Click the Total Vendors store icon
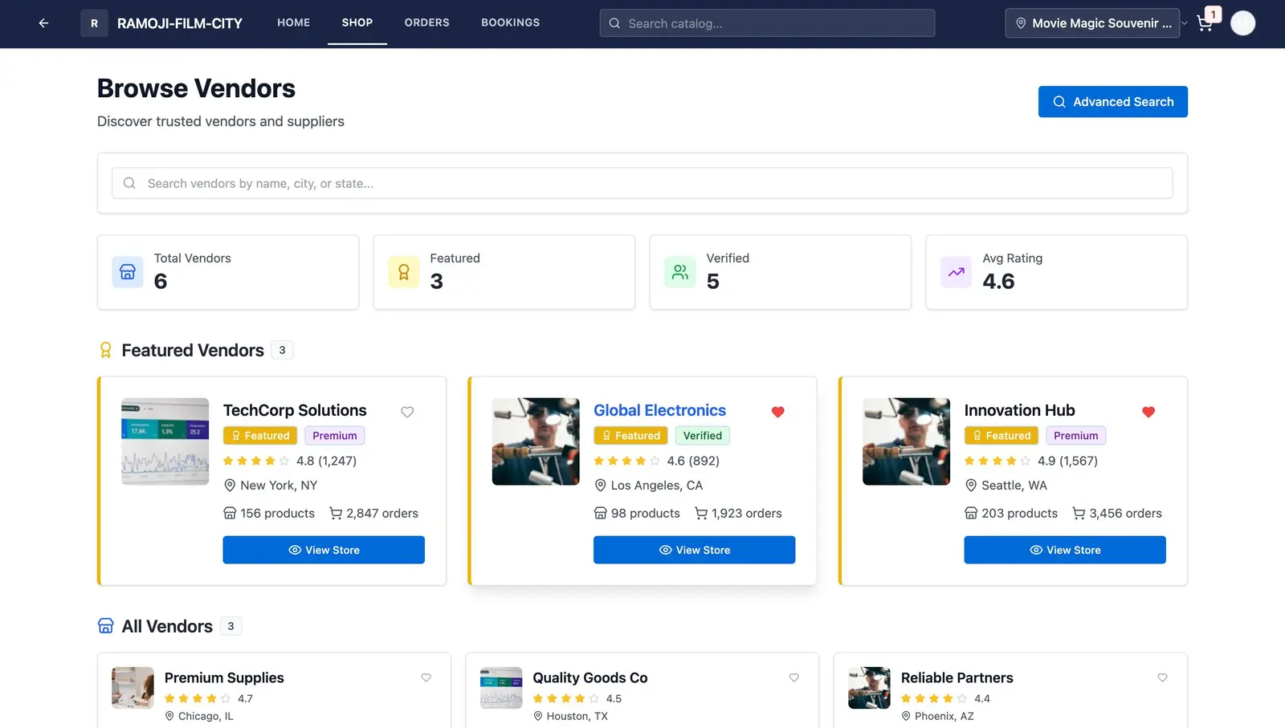 [128, 272]
